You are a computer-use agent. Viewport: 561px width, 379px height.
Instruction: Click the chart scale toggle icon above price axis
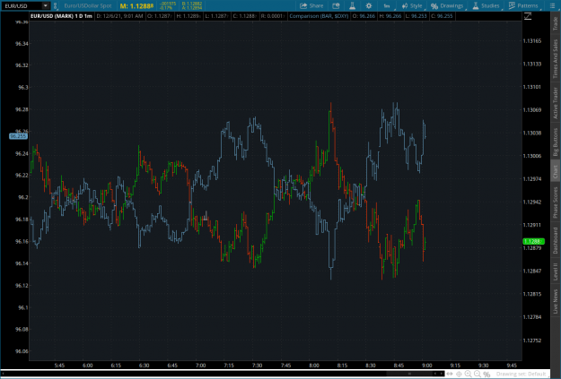click(528, 16)
